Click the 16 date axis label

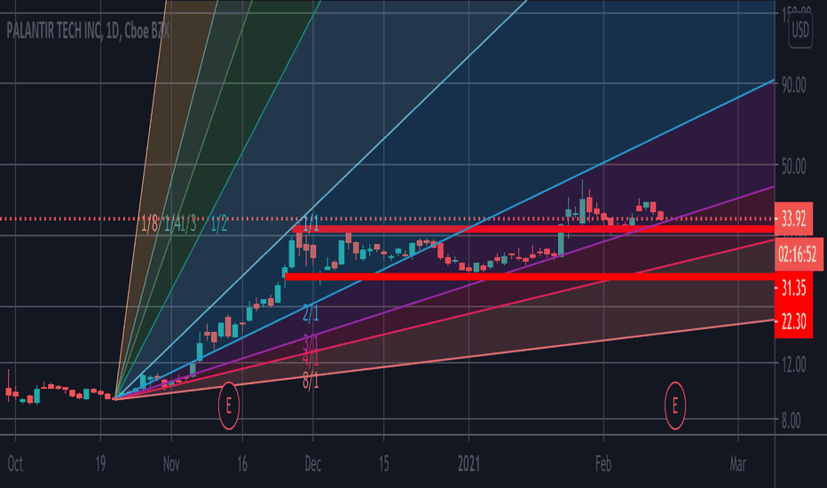pyautogui.click(x=242, y=464)
